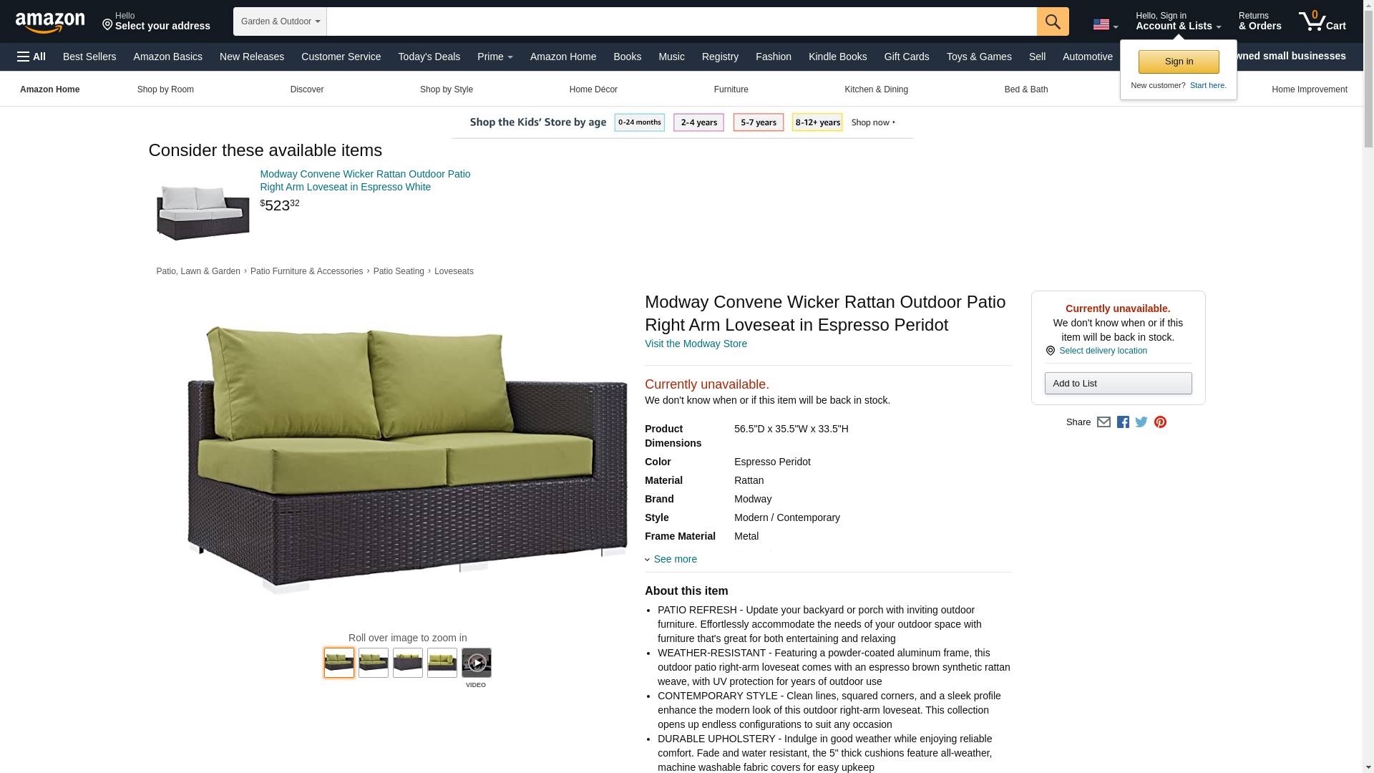Open Today's Deals in navigation bar

(x=429, y=57)
